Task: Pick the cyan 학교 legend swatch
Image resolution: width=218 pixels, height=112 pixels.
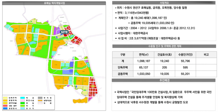Action: tap(23, 98)
